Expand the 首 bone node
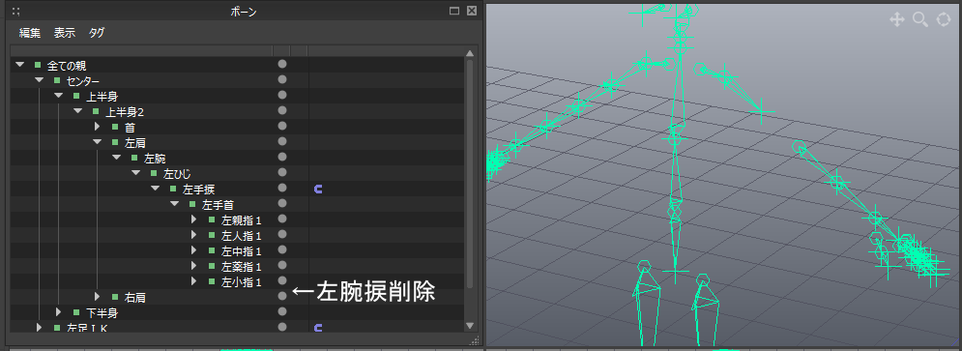 tap(97, 127)
